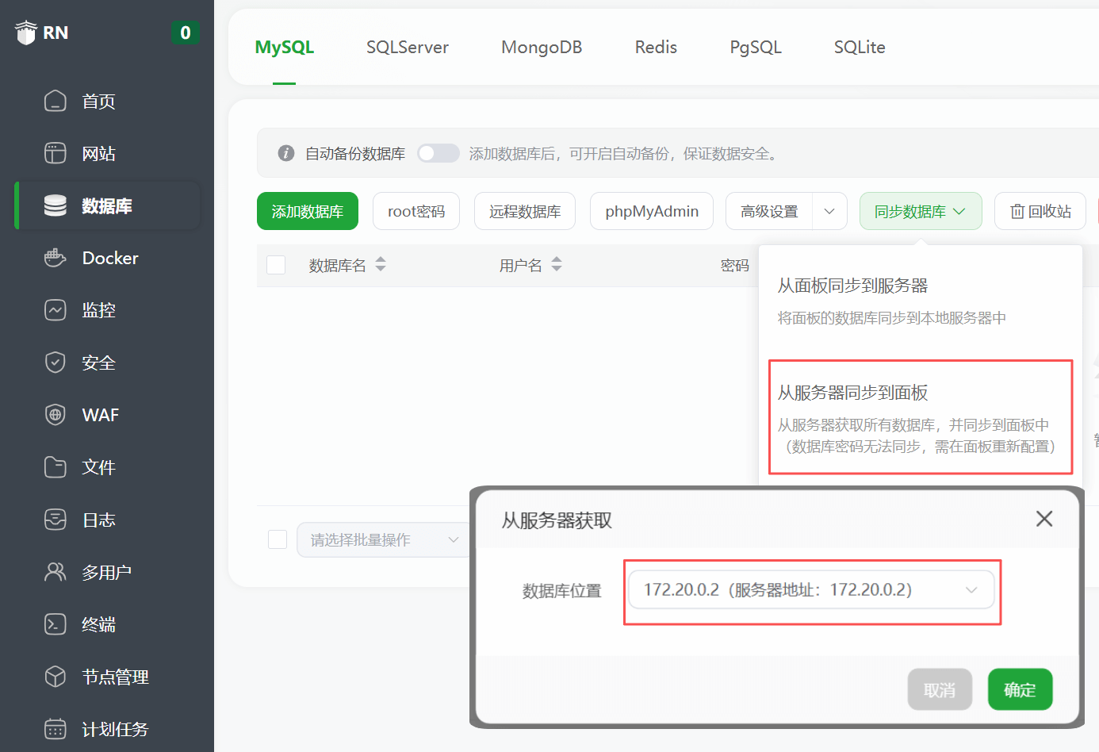
Task: Tick the checkbox beside batch operations
Action: 278,539
